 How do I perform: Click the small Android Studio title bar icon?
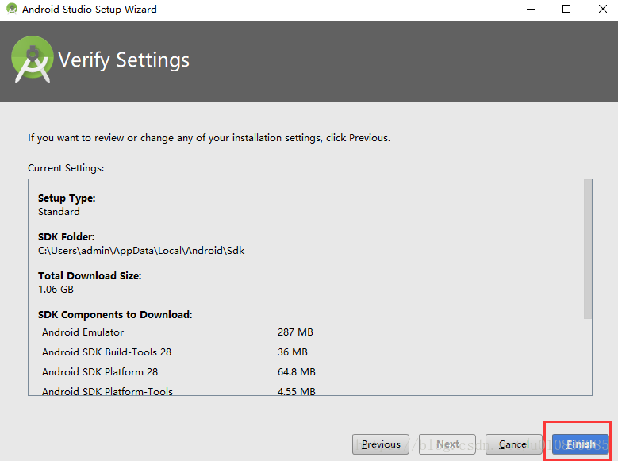12,9
